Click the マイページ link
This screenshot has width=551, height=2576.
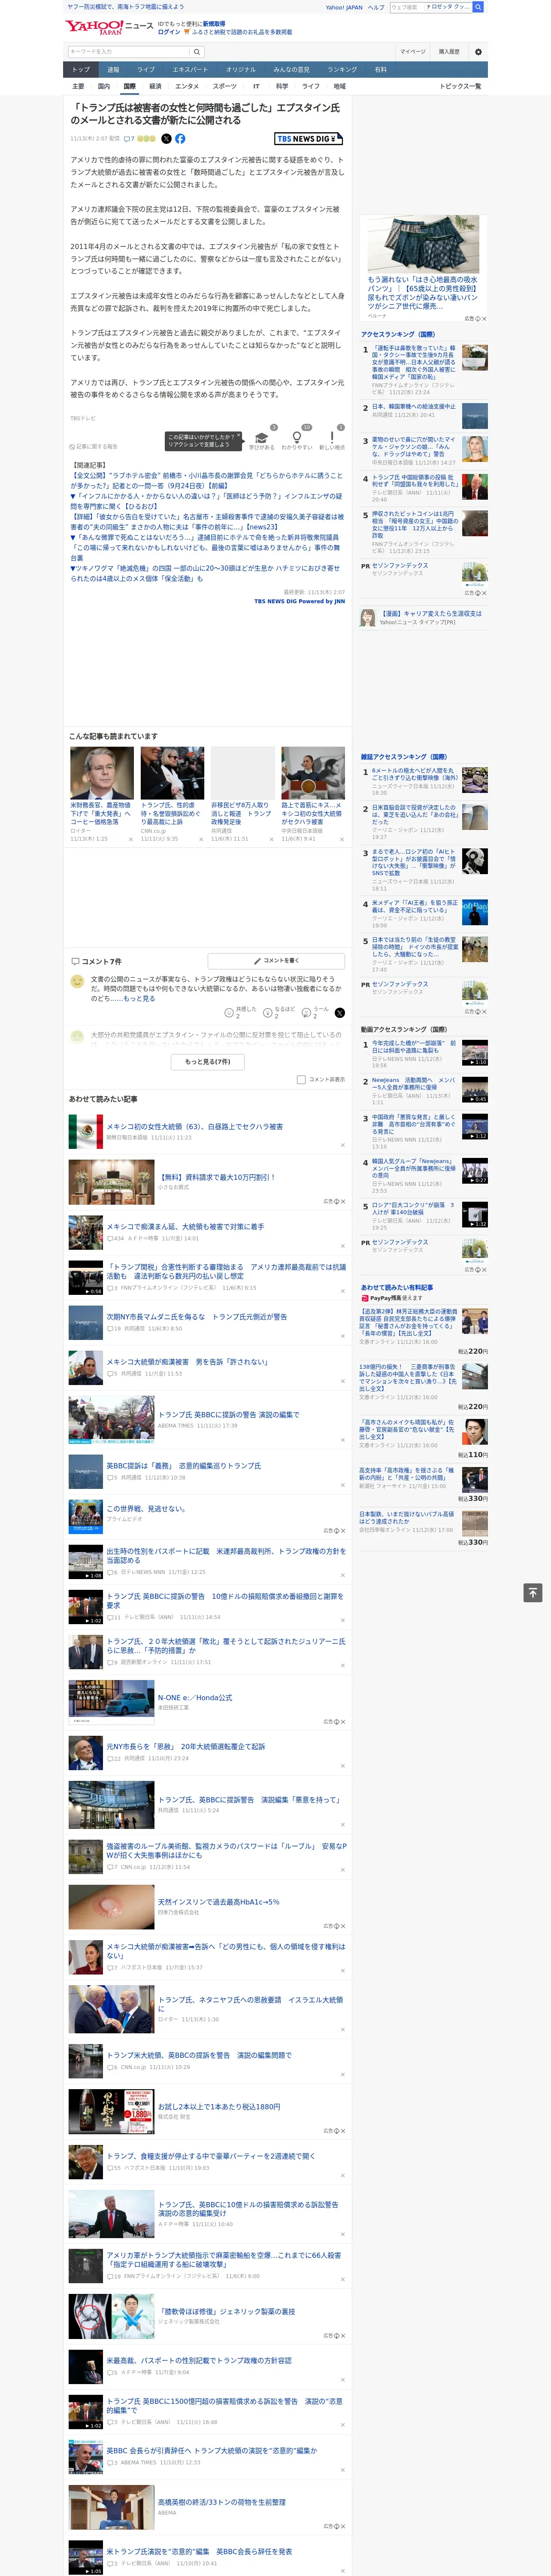point(412,51)
